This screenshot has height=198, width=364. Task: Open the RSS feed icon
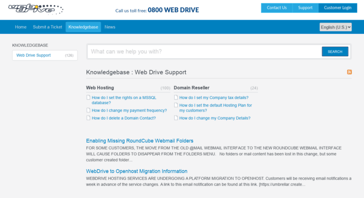349,72
